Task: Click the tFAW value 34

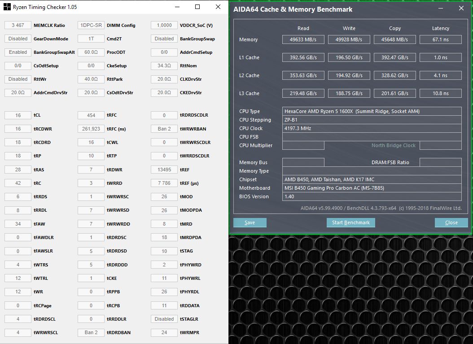Action: point(18,224)
